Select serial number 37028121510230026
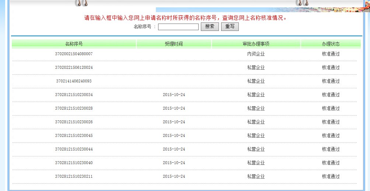370x191 pixels. coord(74,122)
